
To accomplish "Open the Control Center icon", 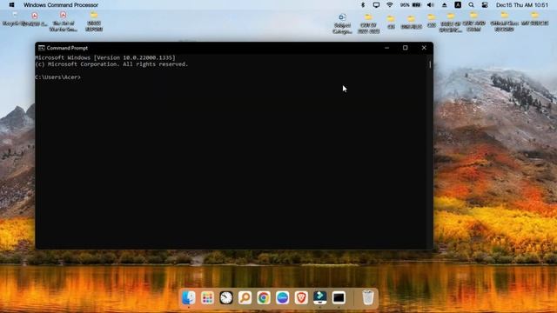I will click(x=485, y=5).
